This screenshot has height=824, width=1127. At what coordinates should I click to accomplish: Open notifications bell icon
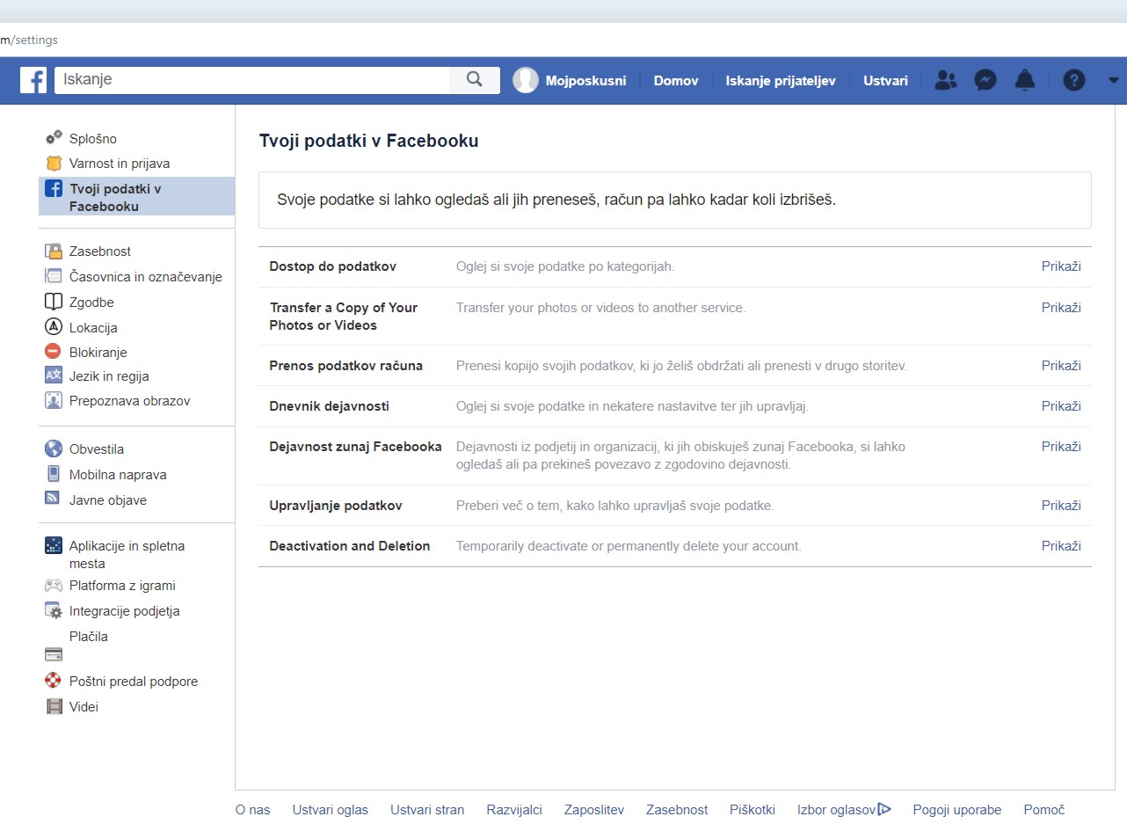coord(1024,80)
